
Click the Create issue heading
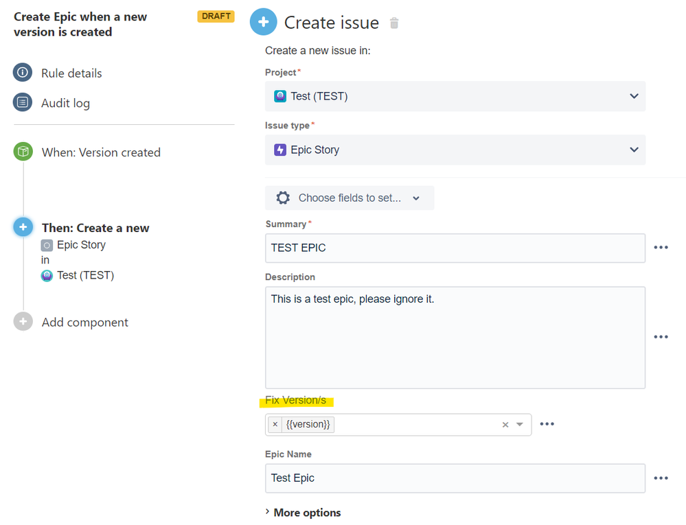332,23
